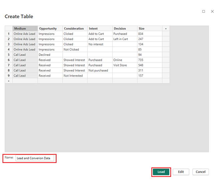Select the Decision column header

125,29
